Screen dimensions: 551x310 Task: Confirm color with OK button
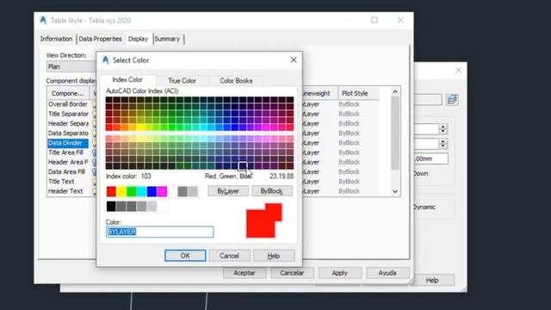(185, 256)
